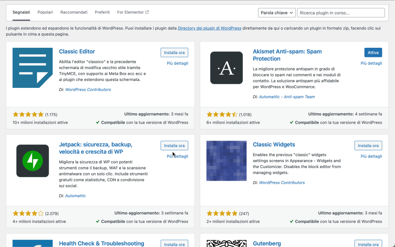Open the Automattic author link under Jetpack
This screenshot has height=247, width=395.
click(x=75, y=196)
